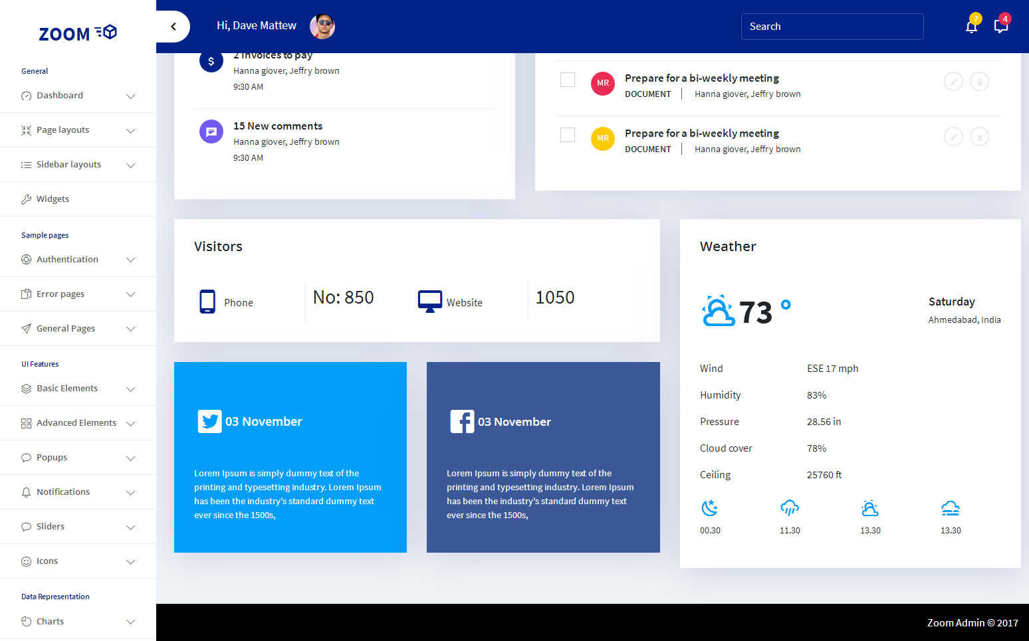This screenshot has height=641, width=1029.
Task: Click the Website monitor icon
Action: (429, 301)
